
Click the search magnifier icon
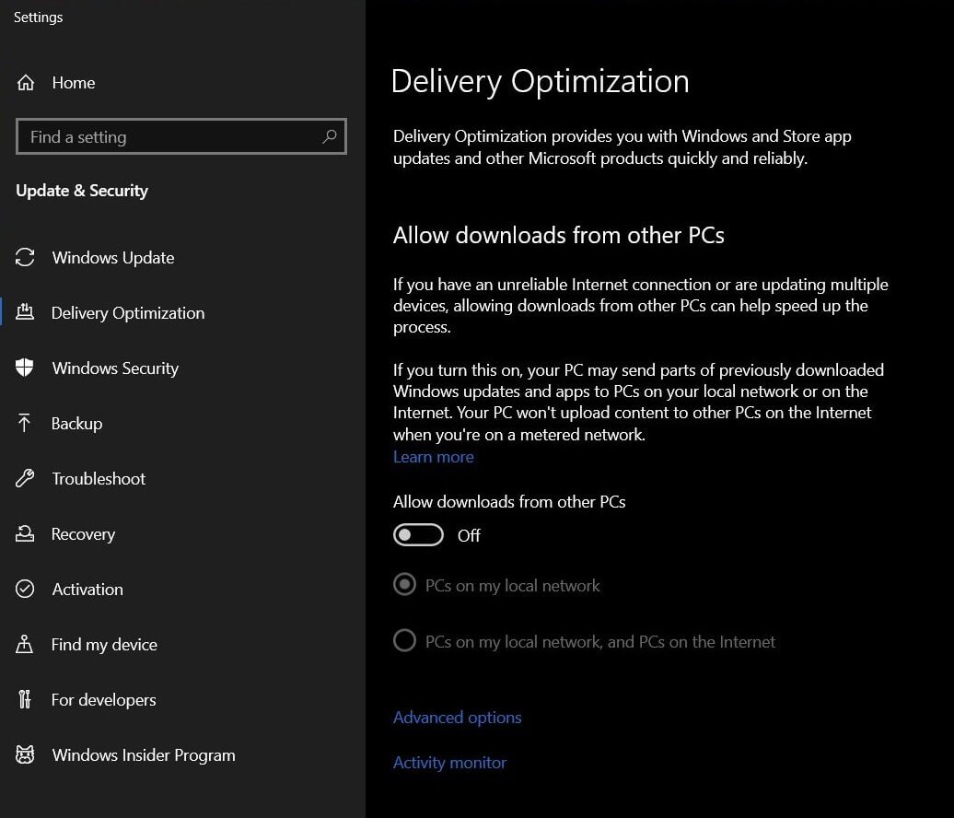click(329, 136)
